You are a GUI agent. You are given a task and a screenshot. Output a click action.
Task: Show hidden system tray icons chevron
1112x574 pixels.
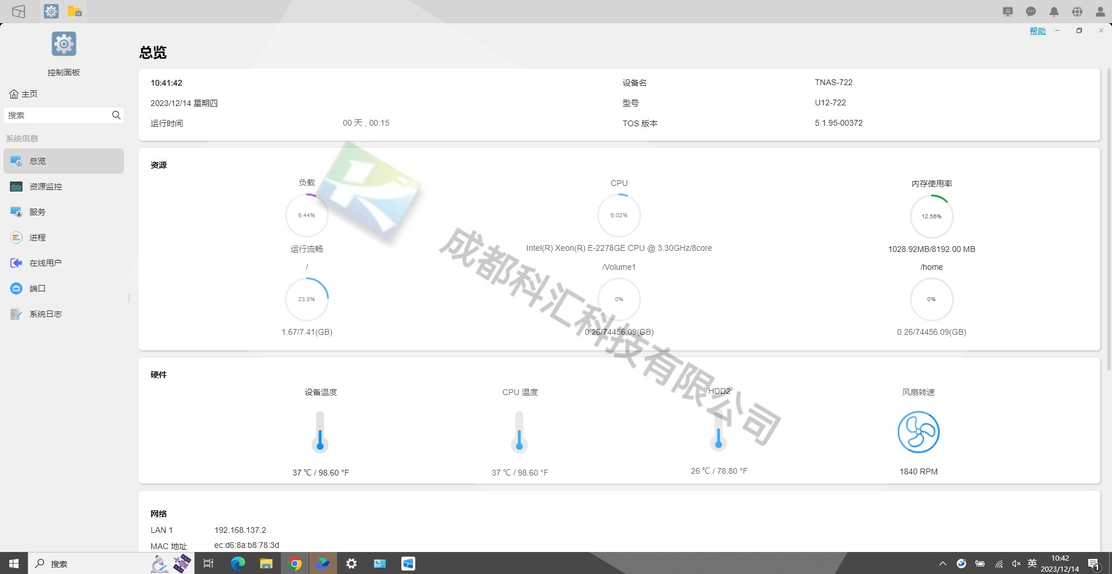click(x=943, y=564)
